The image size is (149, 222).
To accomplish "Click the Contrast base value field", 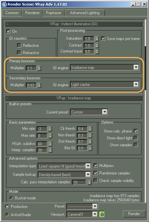I will tap(89, 51).
